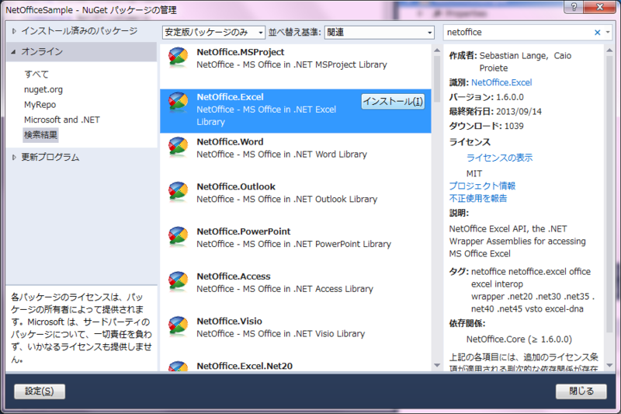The image size is (621, 414).
Task: Select the NetOffice.Outlook package row
Action: coord(296,201)
